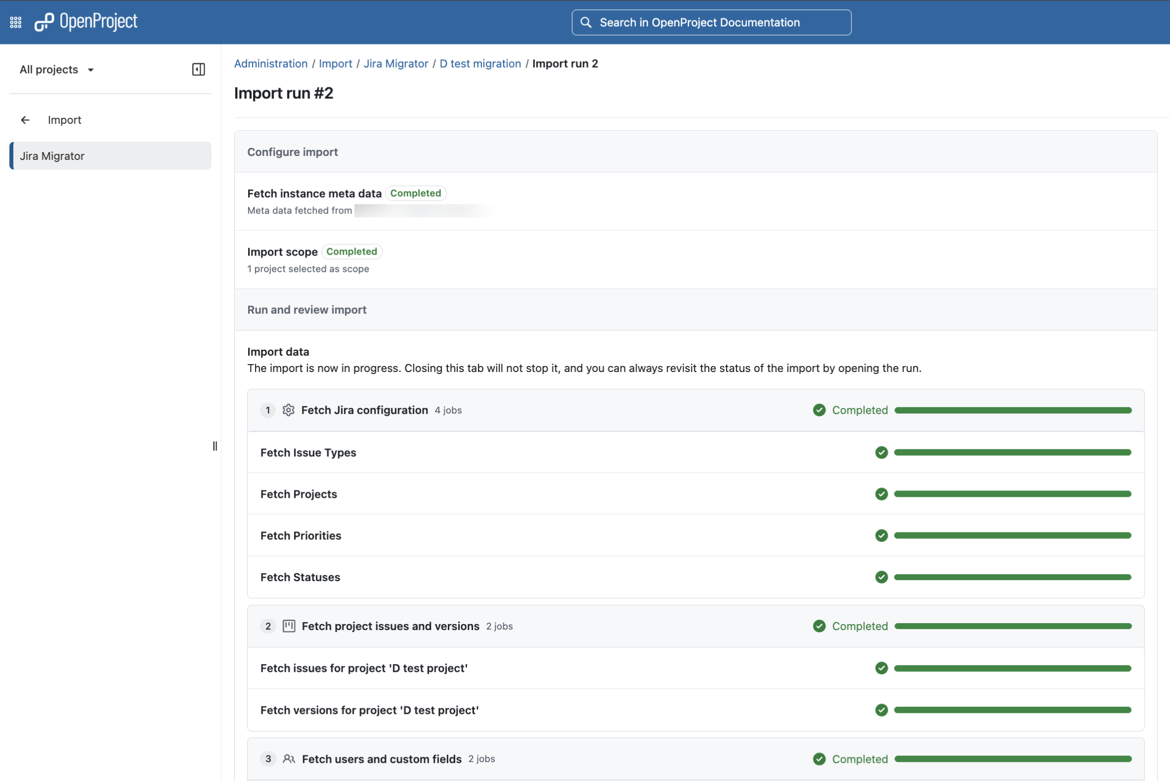Click the board icon for Fetch project issues
This screenshot has width=1170, height=781.
pos(289,626)
